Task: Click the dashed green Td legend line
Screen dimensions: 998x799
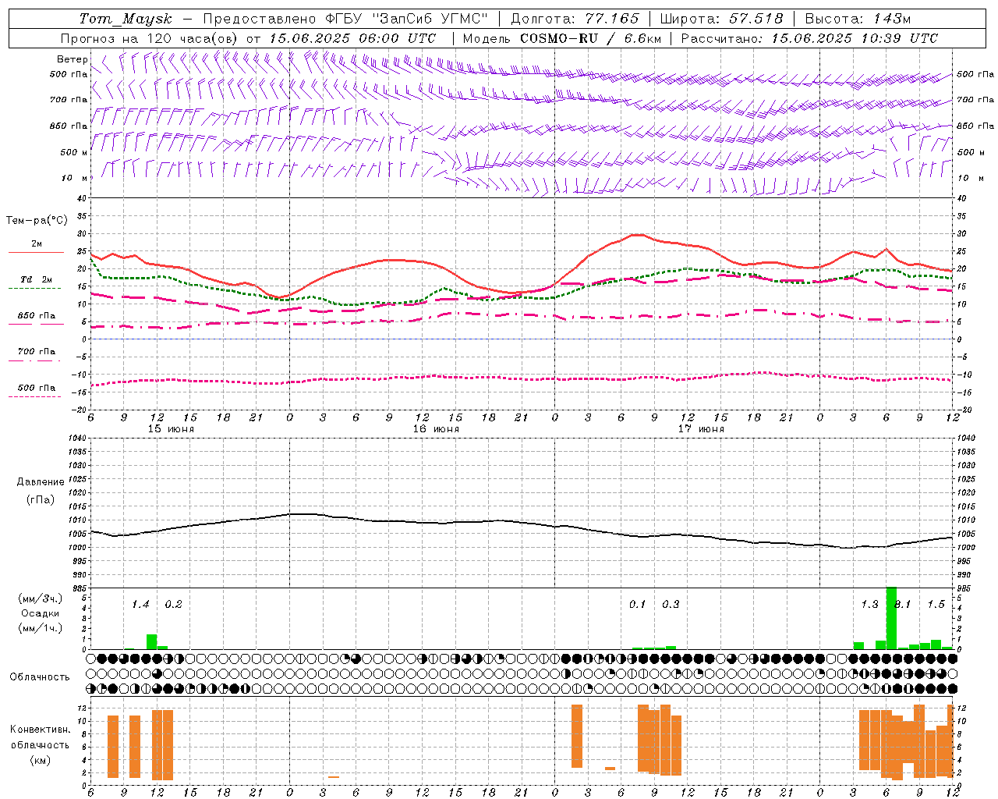Action: (x=34, y=289)
